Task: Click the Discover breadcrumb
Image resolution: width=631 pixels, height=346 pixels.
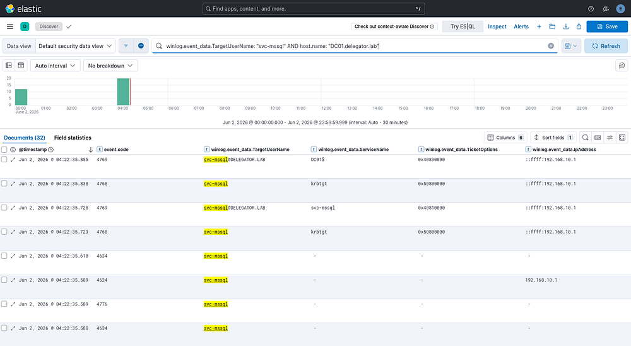Action: [x=49, y=27]
